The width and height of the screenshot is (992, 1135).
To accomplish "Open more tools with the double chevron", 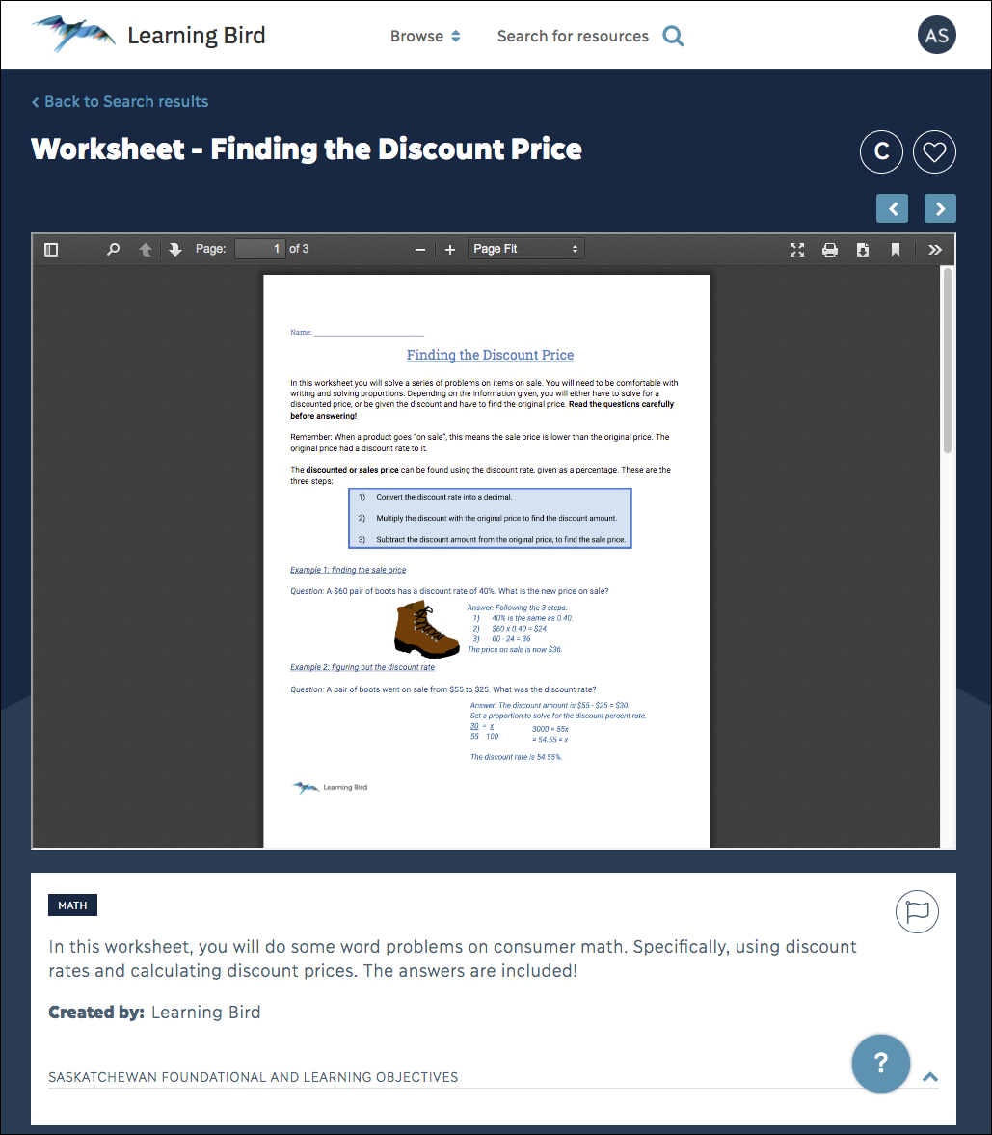I will 934,249.
